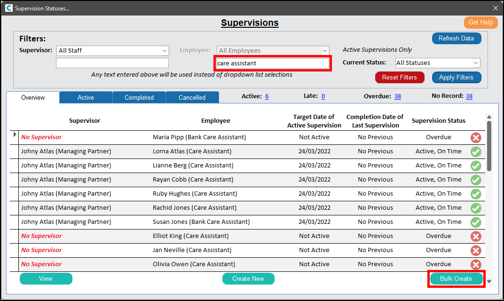Open the Cancelled tab
Viewport: 504px width, 301px height.
[192, 97]
